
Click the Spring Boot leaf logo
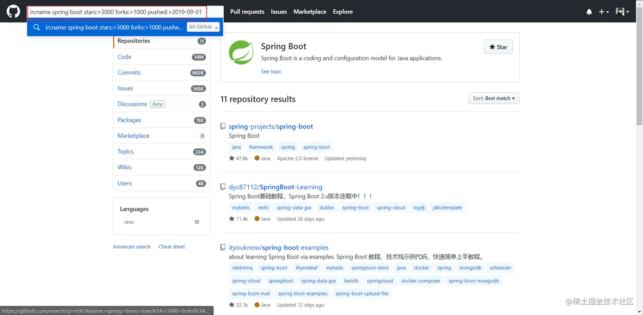(x=241, y=52)
